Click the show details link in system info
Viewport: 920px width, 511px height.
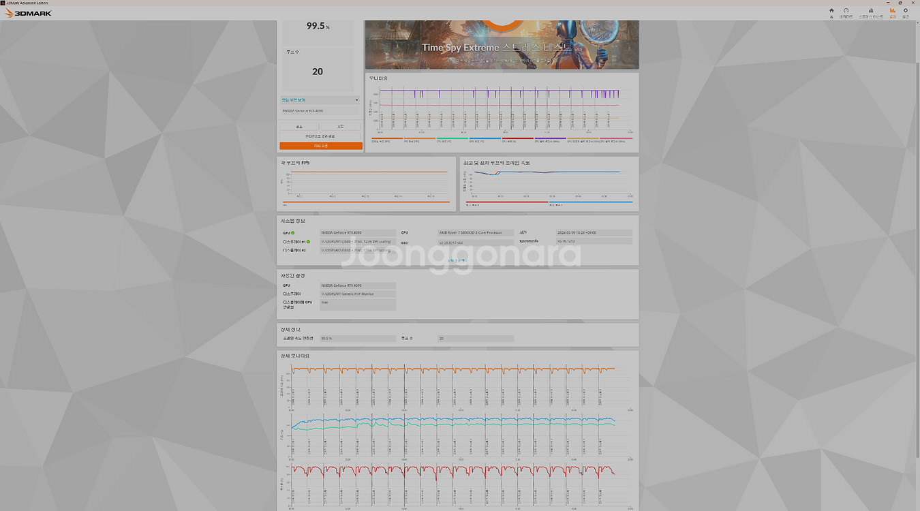(457, 260)
